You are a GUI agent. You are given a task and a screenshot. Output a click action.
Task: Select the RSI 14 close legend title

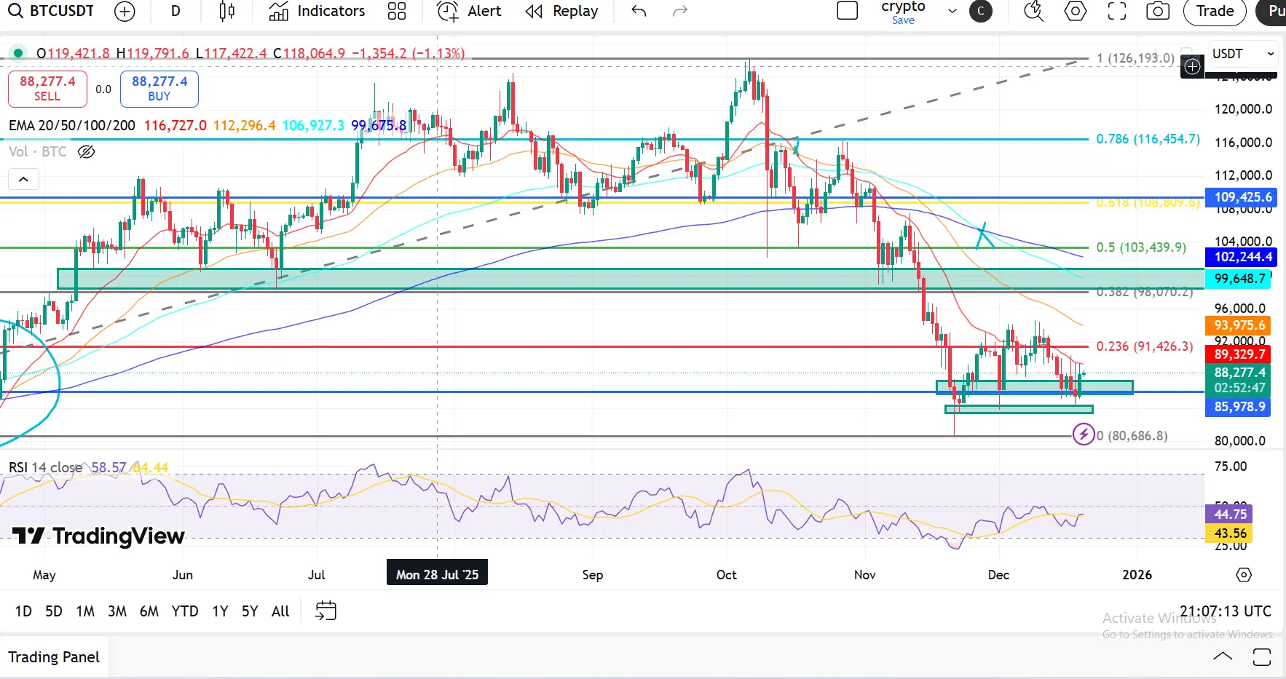[x=45, y=467]
